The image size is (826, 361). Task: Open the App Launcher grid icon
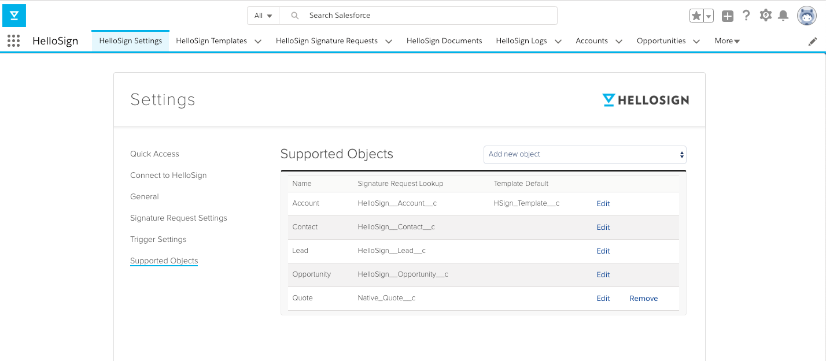(x=13, y=40)
